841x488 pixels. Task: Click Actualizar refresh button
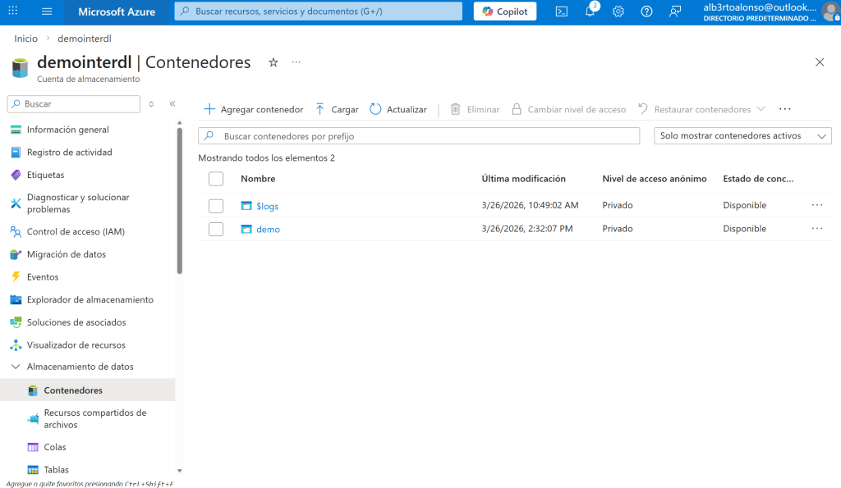[x=398, y=109]
